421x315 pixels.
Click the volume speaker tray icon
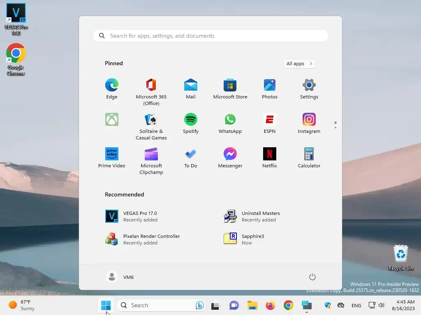point(381,305)
